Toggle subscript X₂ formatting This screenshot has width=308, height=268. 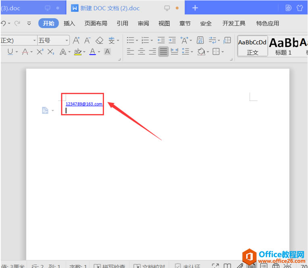(51, 52)
